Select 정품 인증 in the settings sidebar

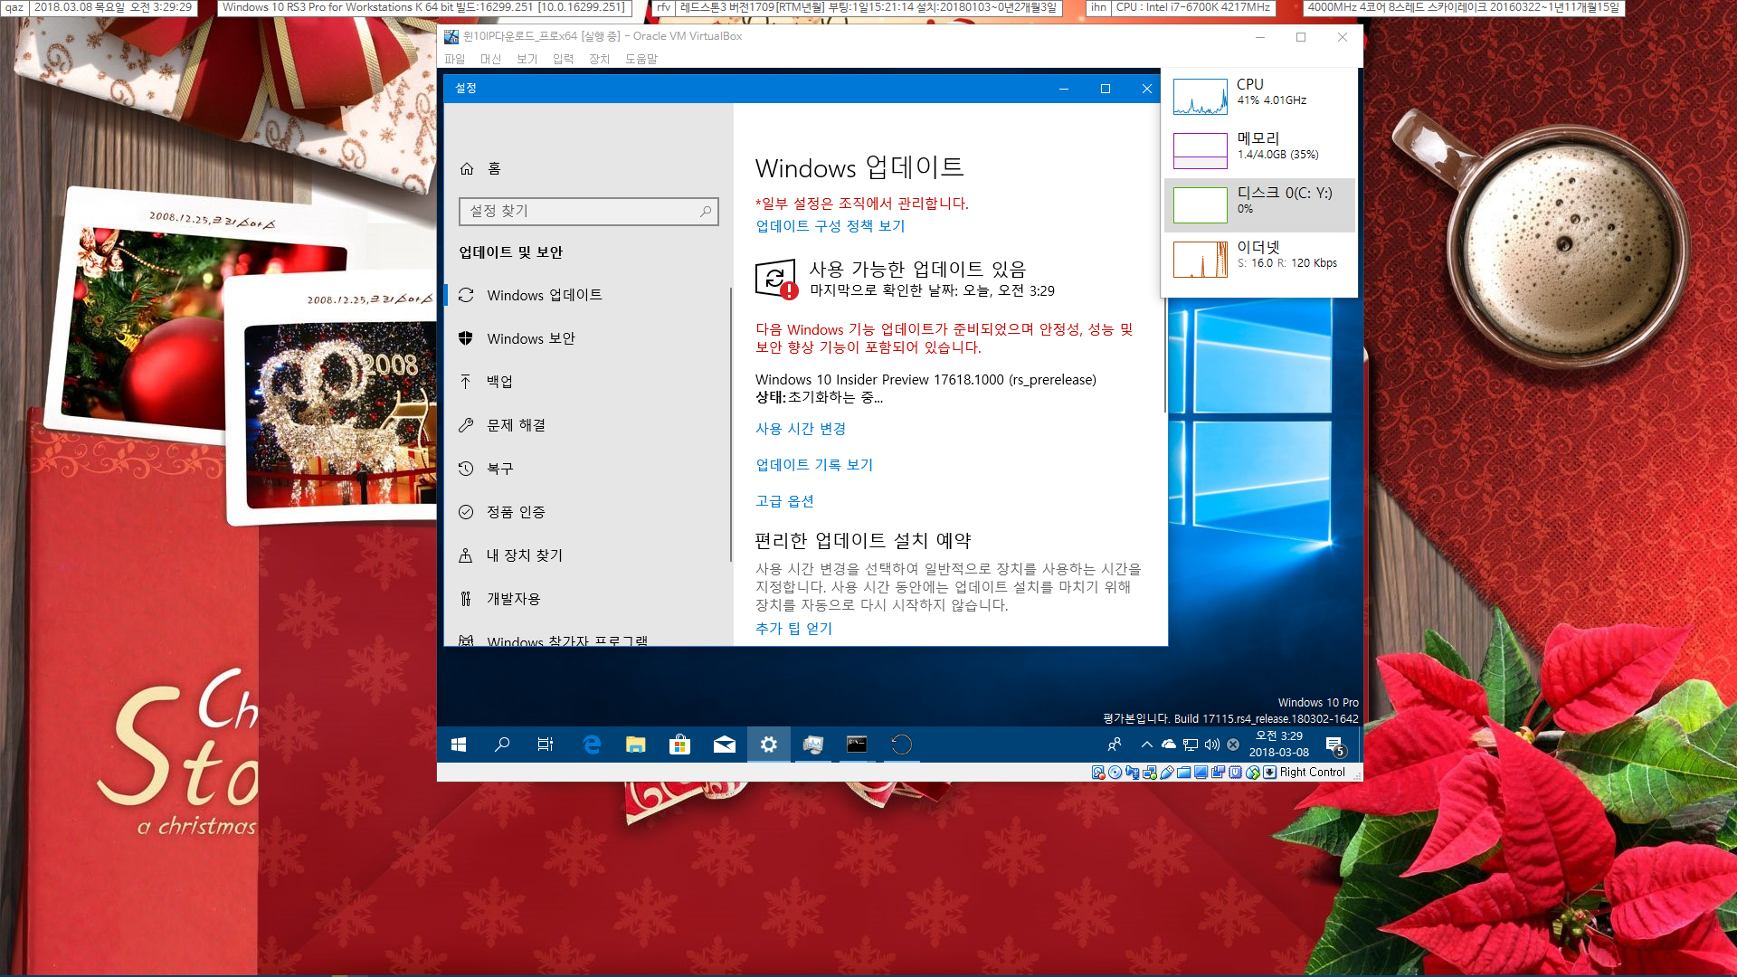pos(586,512)
